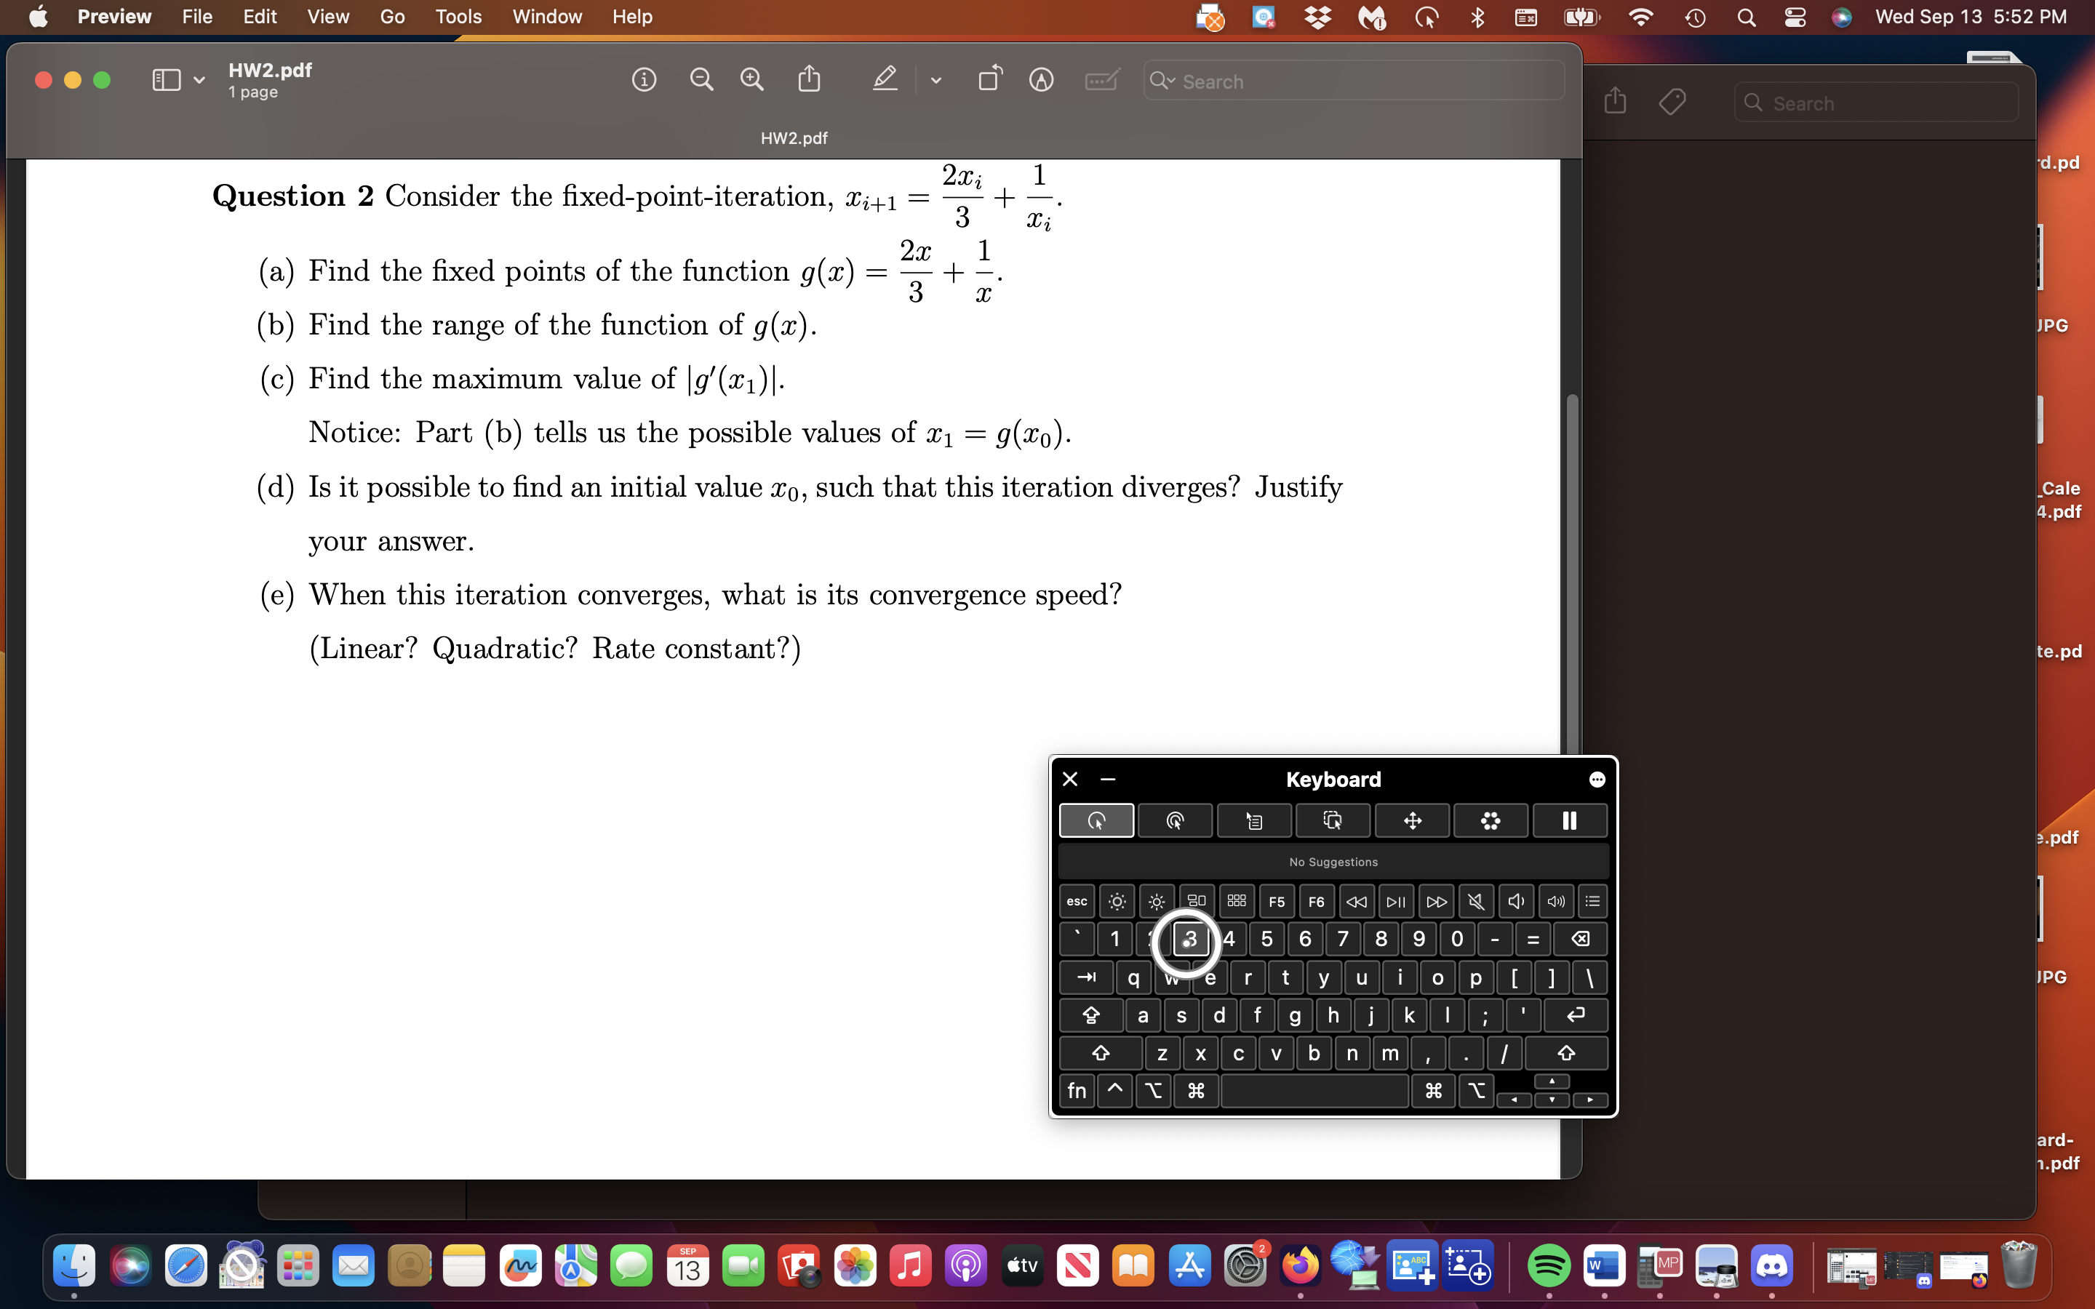Select the move action in Keyboard panel

click(x=1411, y=820)
